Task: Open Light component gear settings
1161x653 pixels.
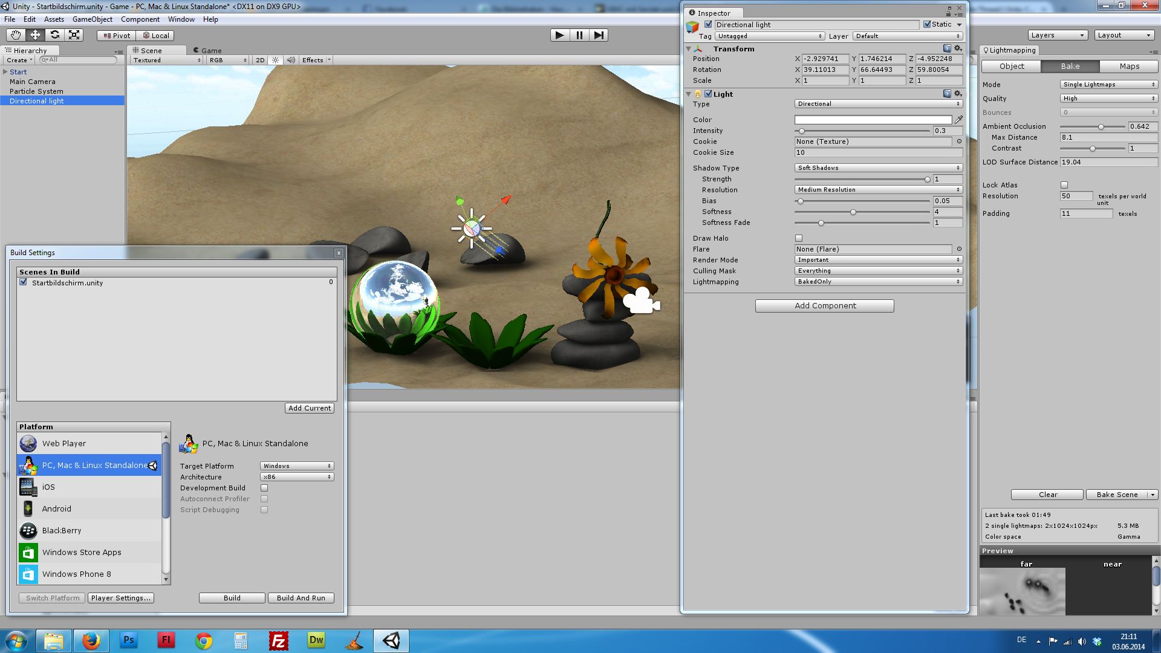Action: tap(958, 94)
